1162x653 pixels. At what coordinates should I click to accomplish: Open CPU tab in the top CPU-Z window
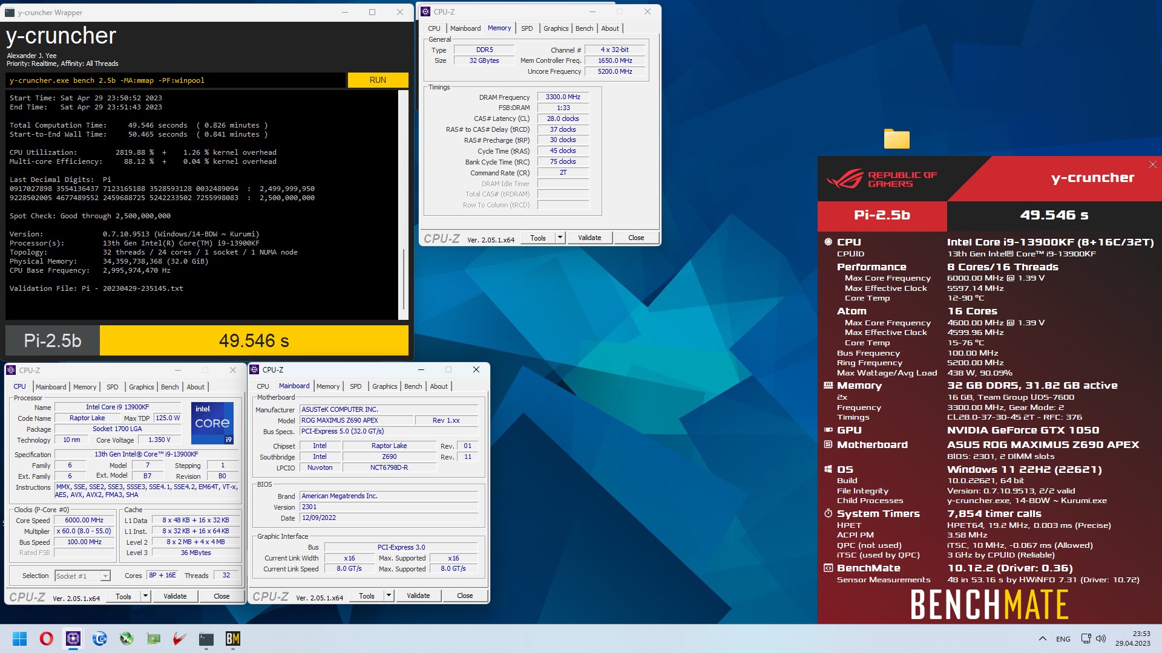434,28
